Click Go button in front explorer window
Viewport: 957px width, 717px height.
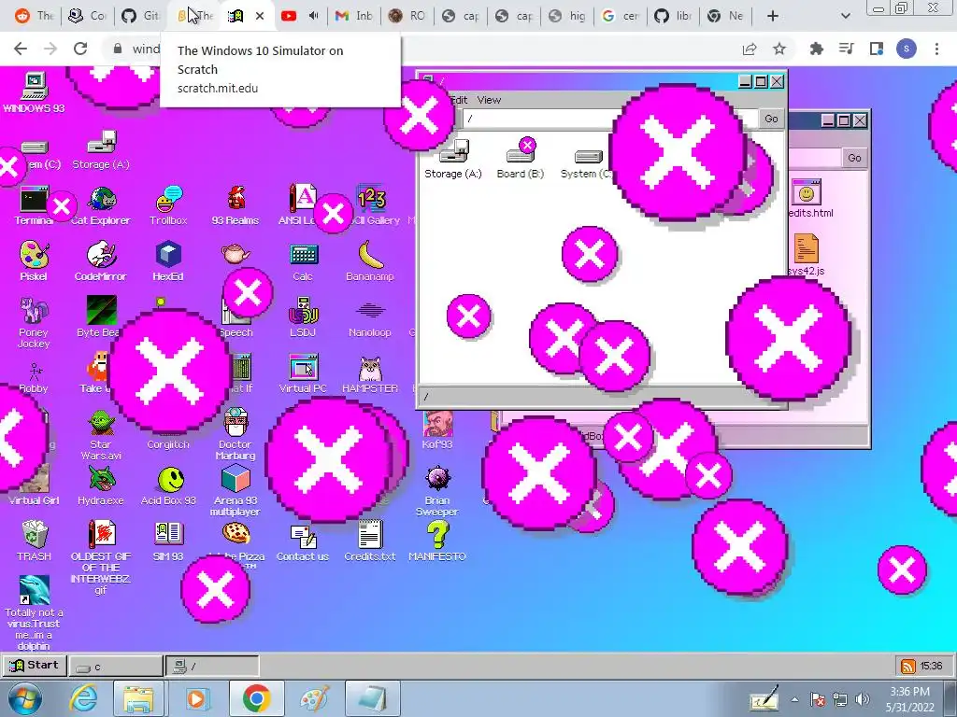click(771, 119)
